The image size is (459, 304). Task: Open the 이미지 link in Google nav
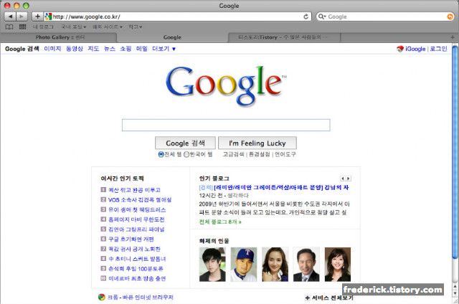tap(52, 49)
